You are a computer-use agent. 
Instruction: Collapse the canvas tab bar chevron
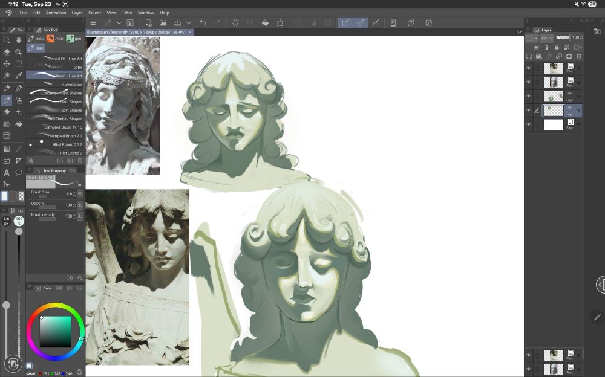pyautogui.click(x=519, y=32)
